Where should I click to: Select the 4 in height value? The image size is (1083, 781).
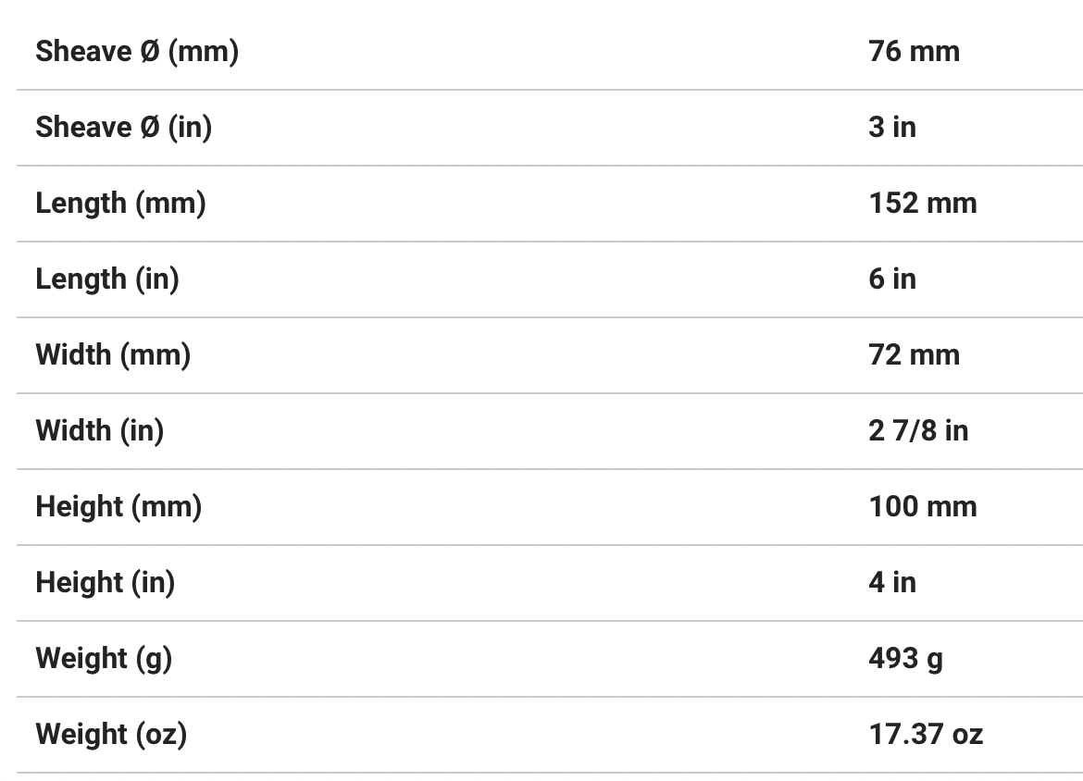click(x=891, y=583)
